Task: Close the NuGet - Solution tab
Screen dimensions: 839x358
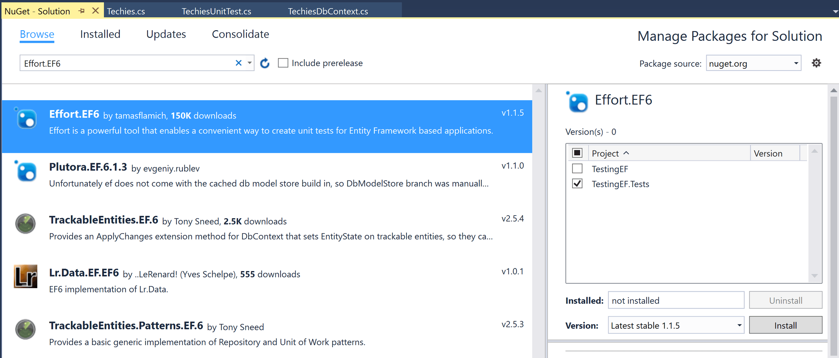Action: click(95, 11)
